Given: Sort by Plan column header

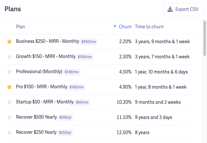Looking at the screenshot, I should [x=20, y=27].
